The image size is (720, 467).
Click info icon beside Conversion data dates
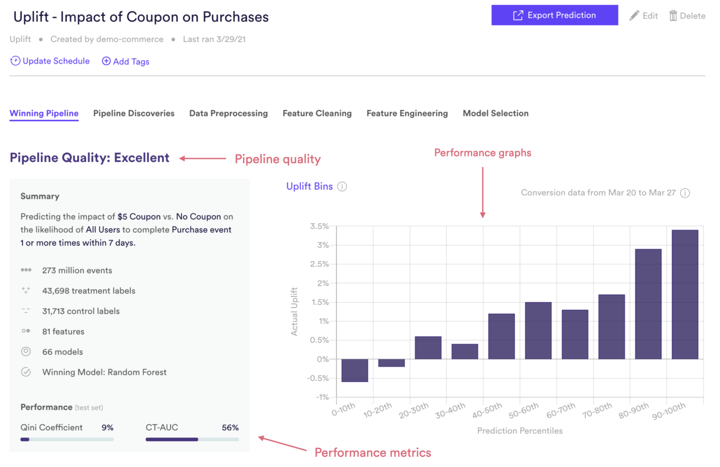[x=685, y=193]
